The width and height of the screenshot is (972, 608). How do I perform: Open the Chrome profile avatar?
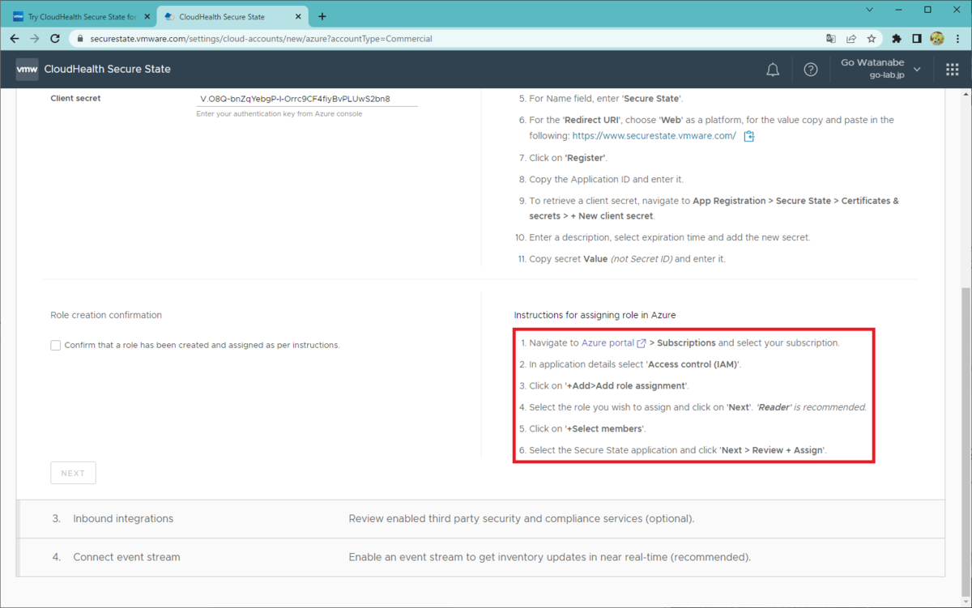937,39
